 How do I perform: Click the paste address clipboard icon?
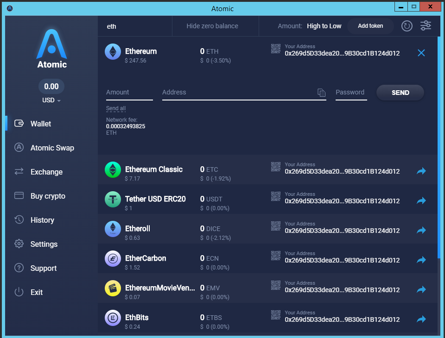pos(321,93)
